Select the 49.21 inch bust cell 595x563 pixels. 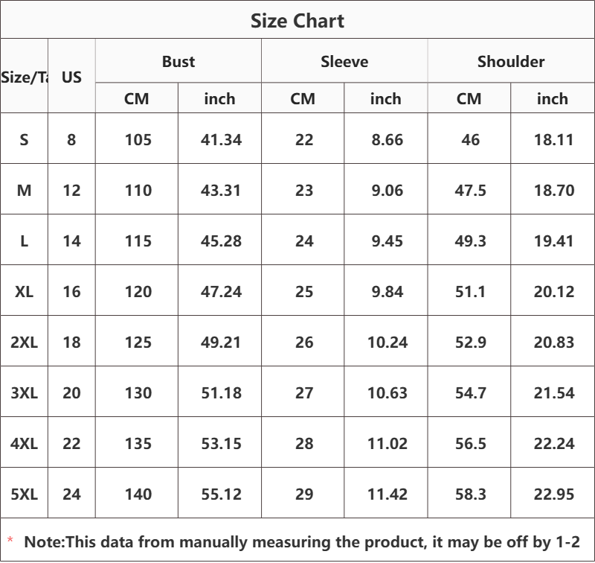221,342
